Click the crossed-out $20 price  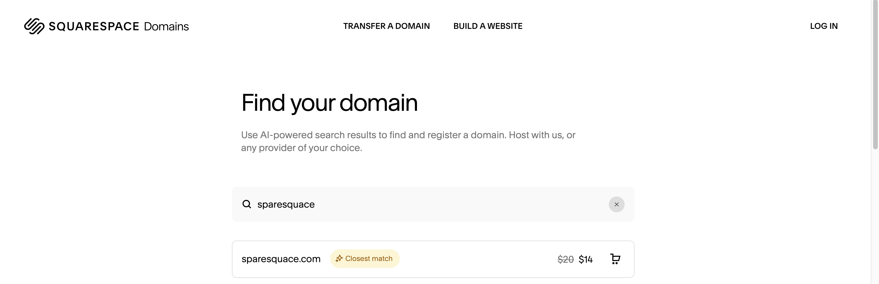[x=566, y=259]
